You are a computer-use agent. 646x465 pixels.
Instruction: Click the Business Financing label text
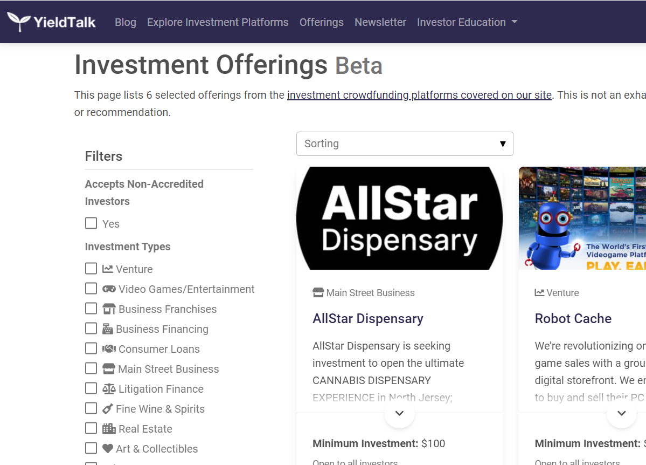162,329
